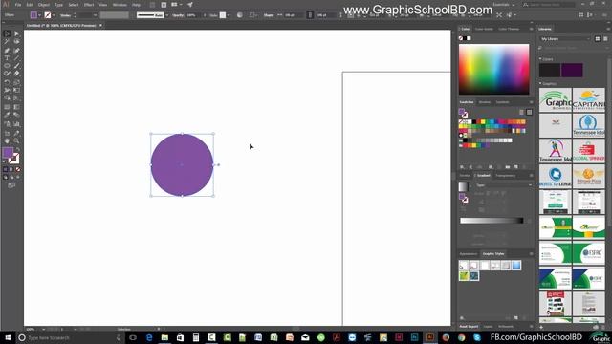Screen dimensions: 612x344
Task: Switch to the Color Guide tab
Action: (484, 29)
